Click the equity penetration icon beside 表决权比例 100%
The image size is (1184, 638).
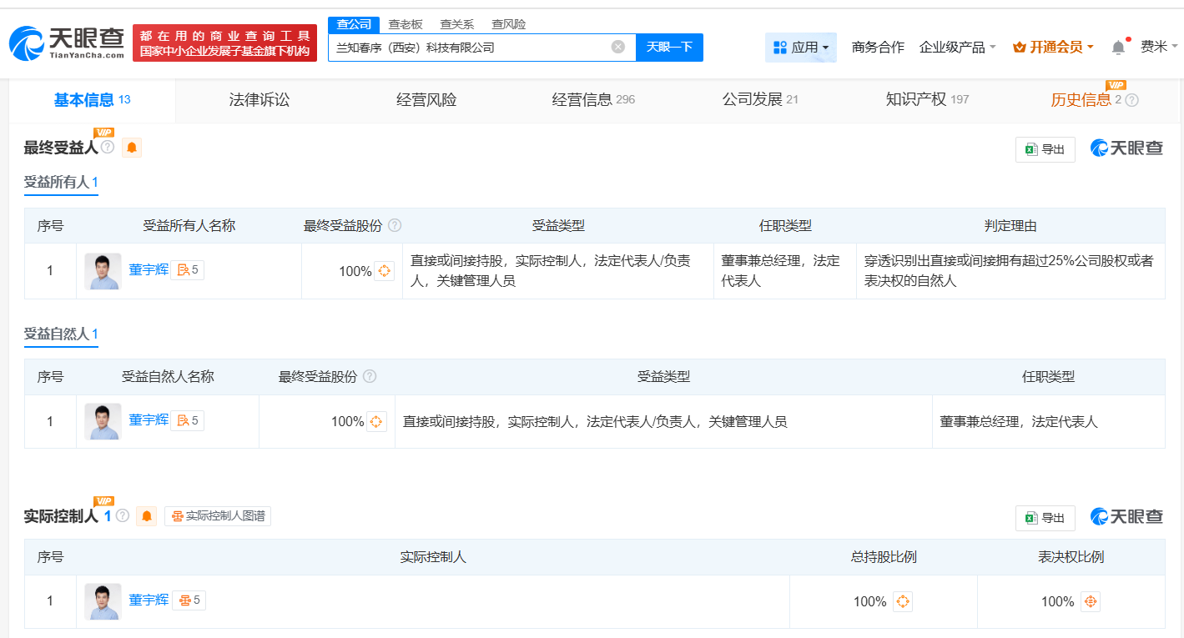coord(1091,601)
